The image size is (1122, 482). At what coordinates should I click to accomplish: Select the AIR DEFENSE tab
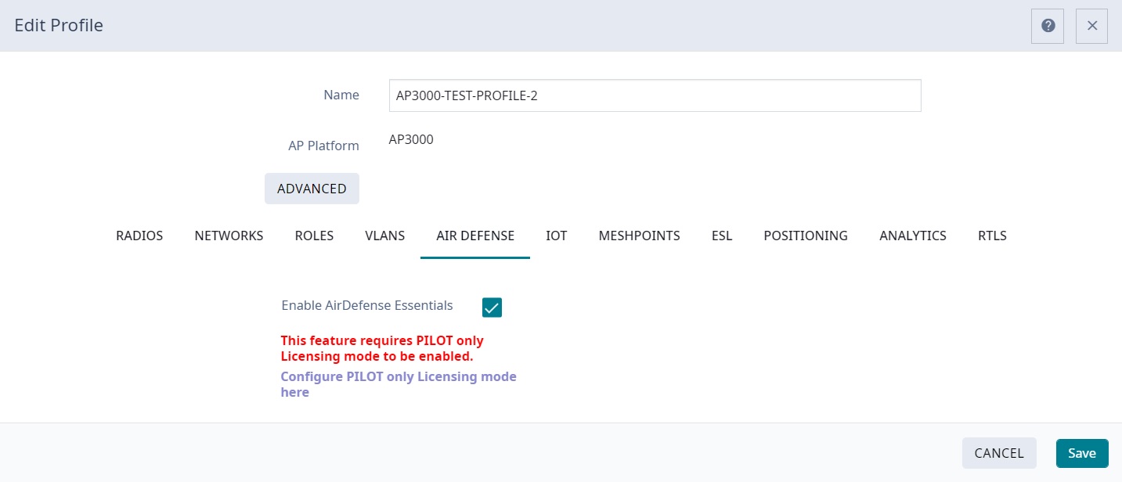pos(474,236)
